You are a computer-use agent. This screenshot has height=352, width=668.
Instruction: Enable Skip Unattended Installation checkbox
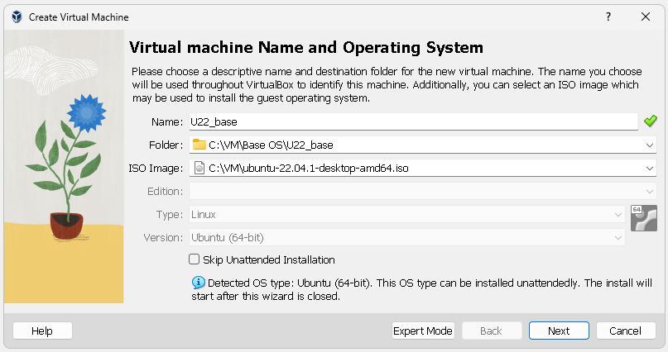click(195, 259)
